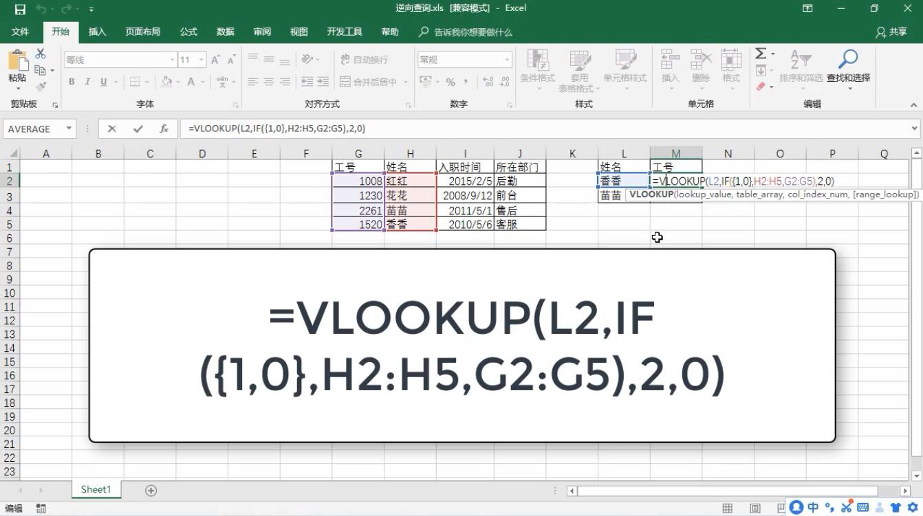
Task: Click the 合并后居中 (Merge & Center) button
Action: point(374,82)
